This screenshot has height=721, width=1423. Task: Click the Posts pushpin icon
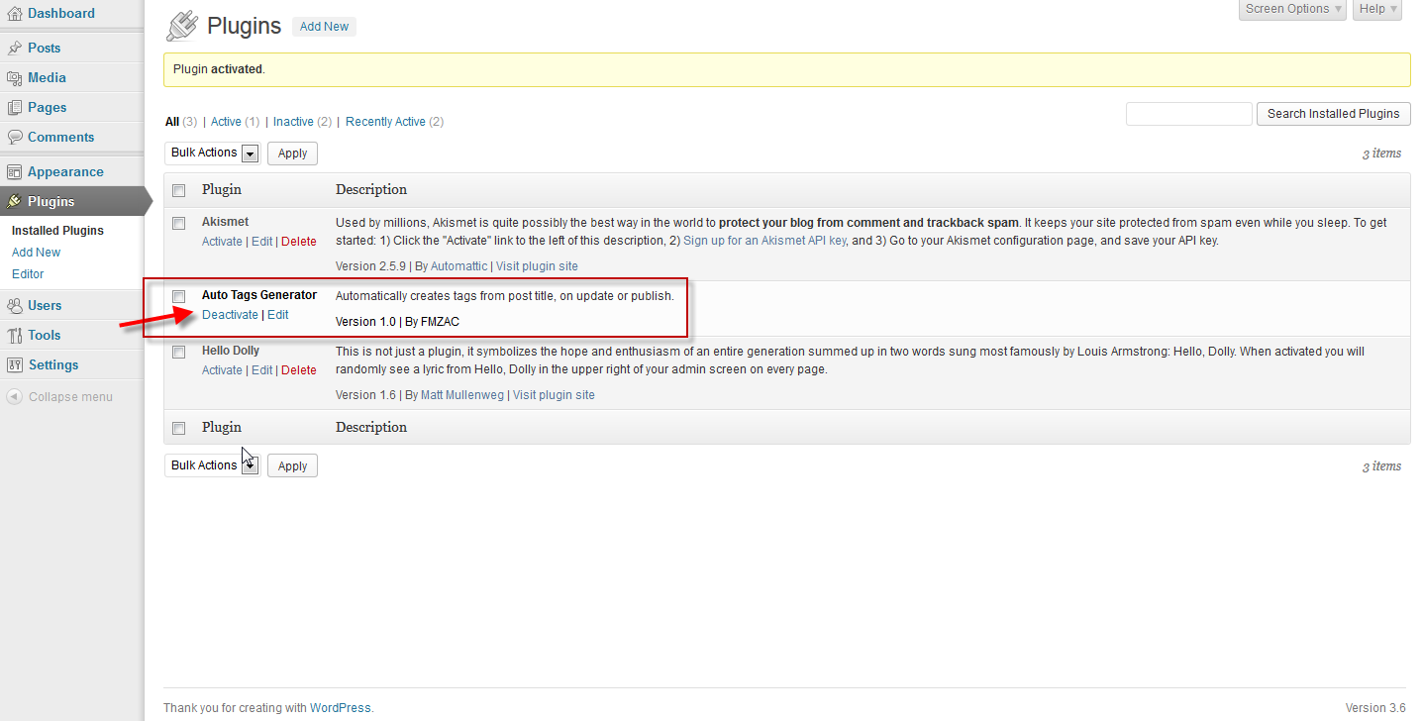(14, 48)
